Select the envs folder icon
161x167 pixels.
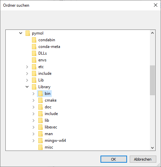(x=34, y=60)
